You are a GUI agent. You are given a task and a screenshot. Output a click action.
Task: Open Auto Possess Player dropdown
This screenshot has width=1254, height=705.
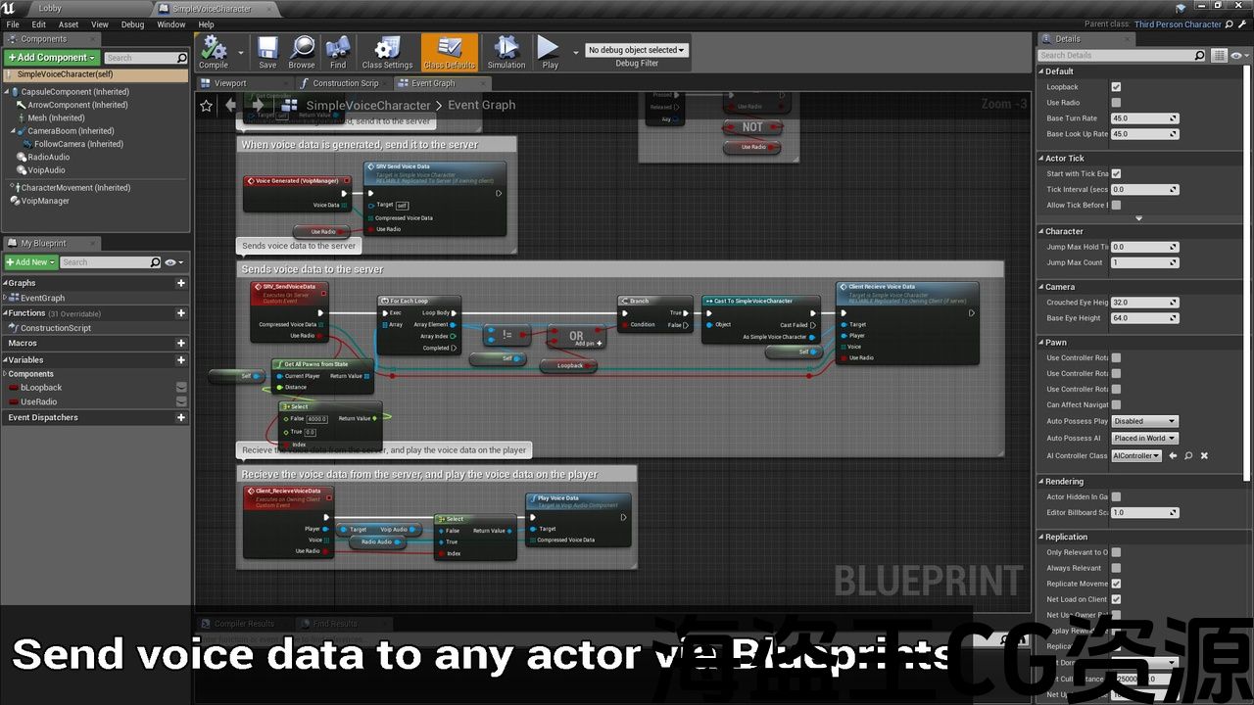click(x=1144, y=422)
